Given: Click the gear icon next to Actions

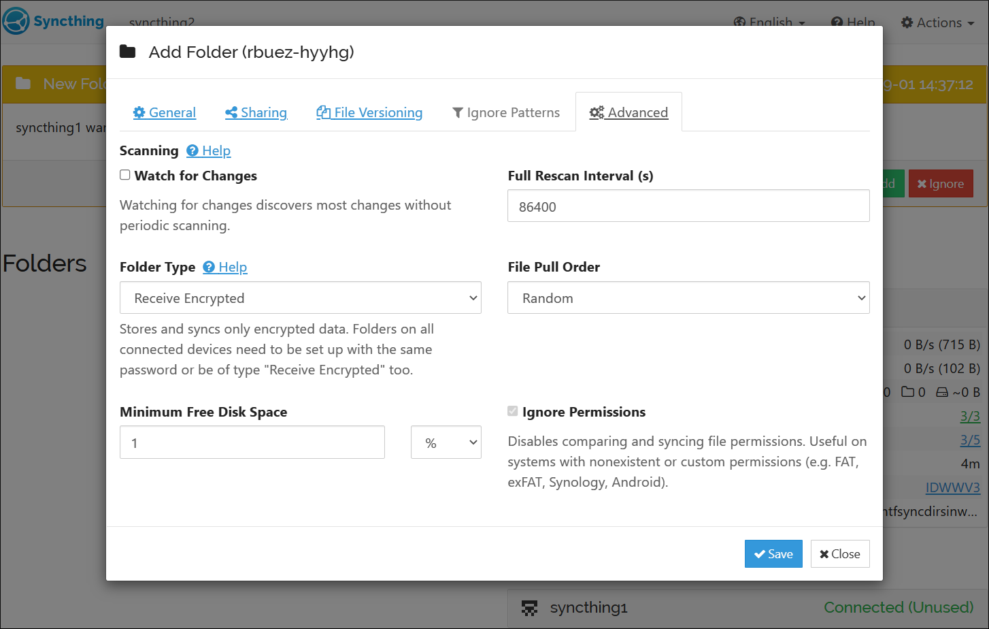Looking at the screenshot, I should coord(907,22).
